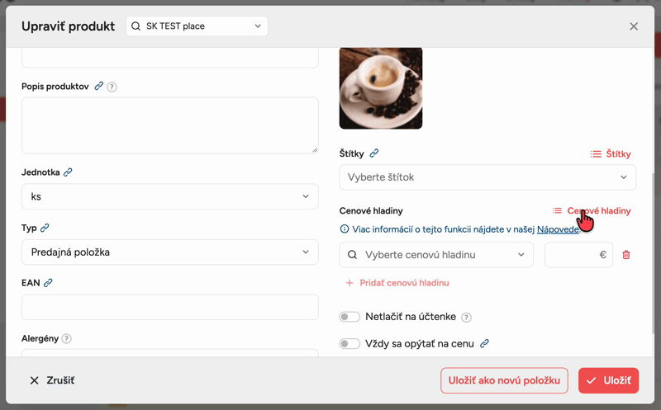Viewport: 661px width, 410px height.
Task: Open the Vyberte cenovú hladinu selector
Action: pos(436,255)
